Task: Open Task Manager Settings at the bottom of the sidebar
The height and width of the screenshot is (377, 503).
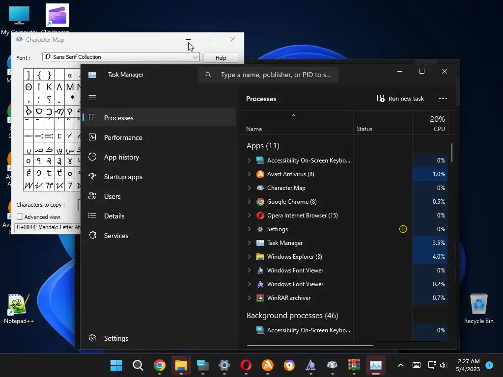Action: (x=160, y=338)
